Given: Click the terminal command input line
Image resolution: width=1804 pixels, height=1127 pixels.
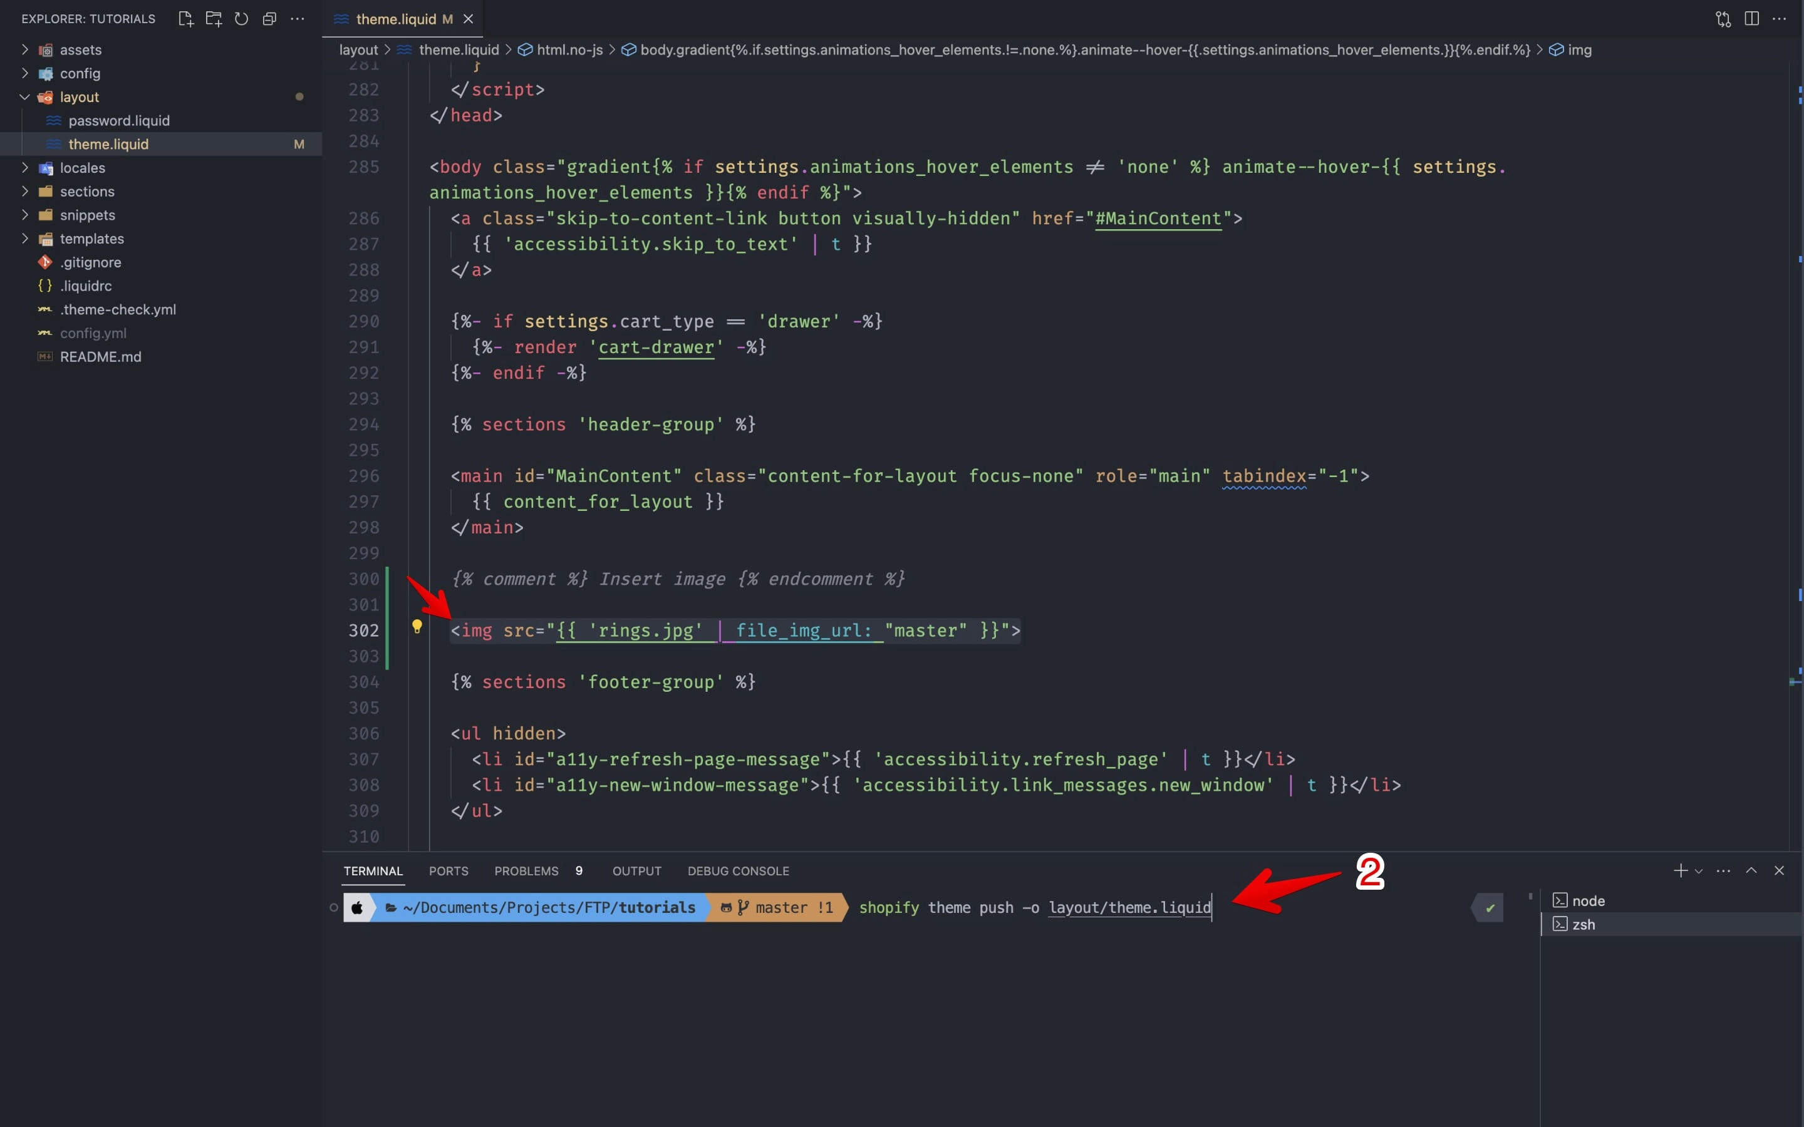Looking at the screenshot, I should pos(1035,908).
